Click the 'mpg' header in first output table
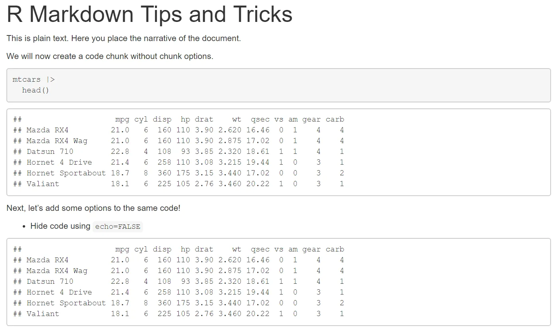 point(122,120)
